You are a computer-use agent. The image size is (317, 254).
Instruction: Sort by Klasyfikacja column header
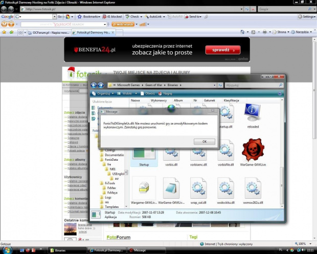[231, 100]
